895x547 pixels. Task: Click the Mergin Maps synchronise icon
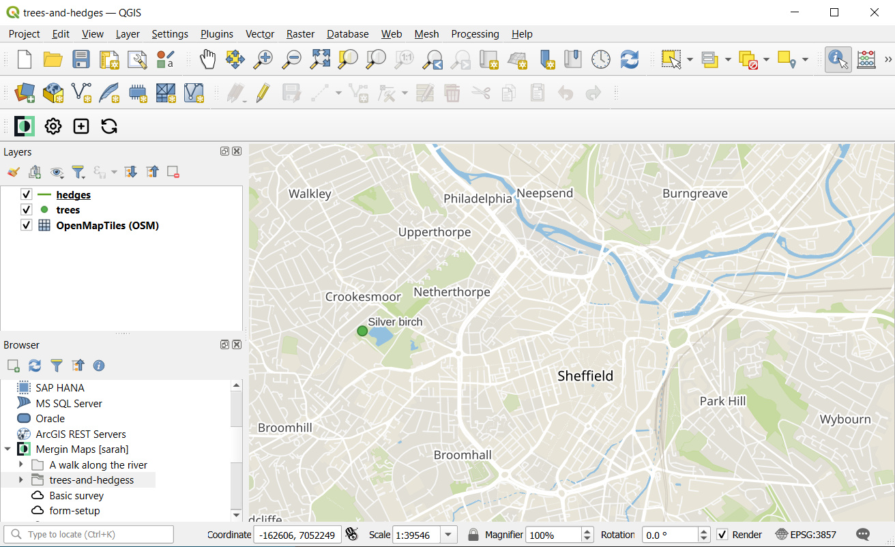(x=109, y=126)
